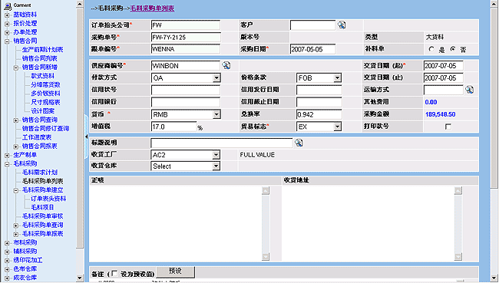
Task: Open 工作进度表 tree item
Action: click(x=37, y=137)
